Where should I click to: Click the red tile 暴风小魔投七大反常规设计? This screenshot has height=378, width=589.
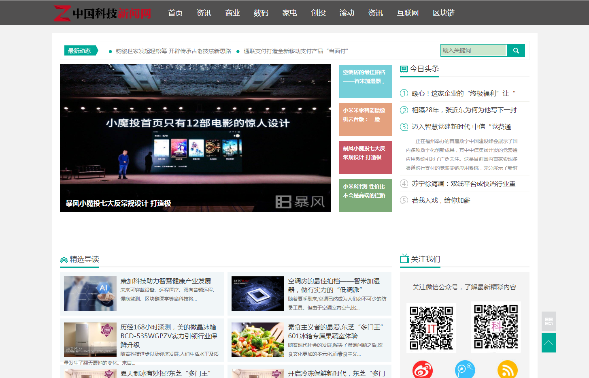[366, 158]
